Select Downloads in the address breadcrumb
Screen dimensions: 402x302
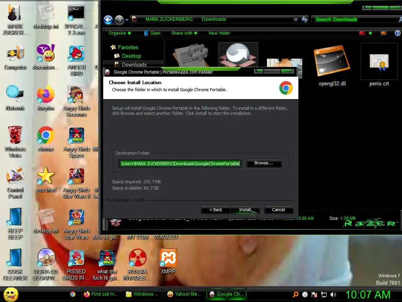(214, 19)
